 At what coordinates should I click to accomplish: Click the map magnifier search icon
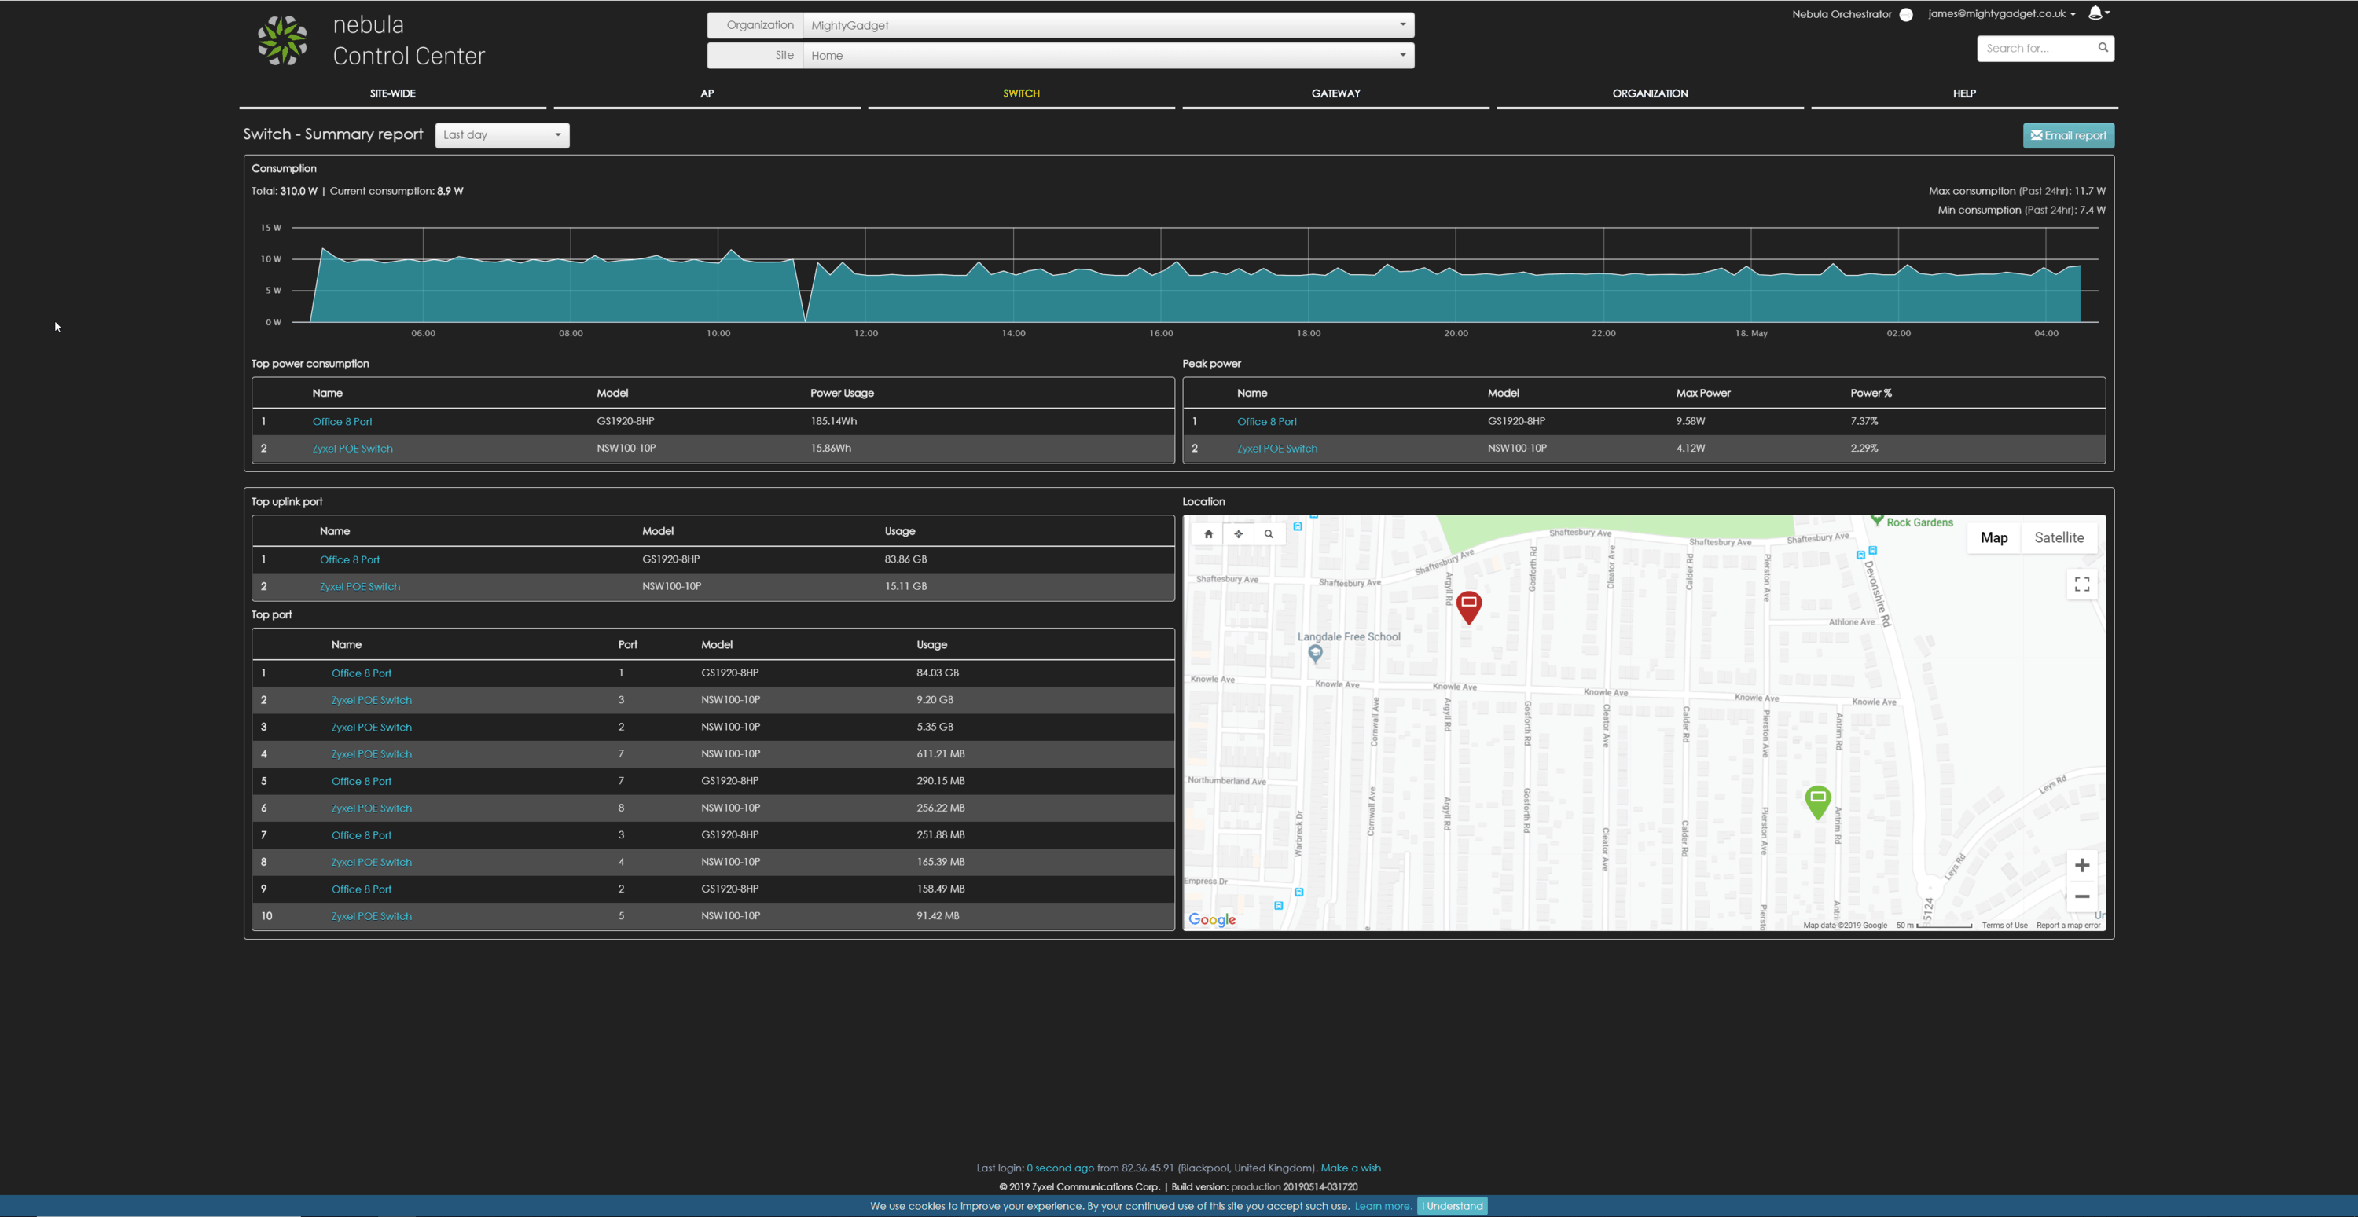[1269, 534]
